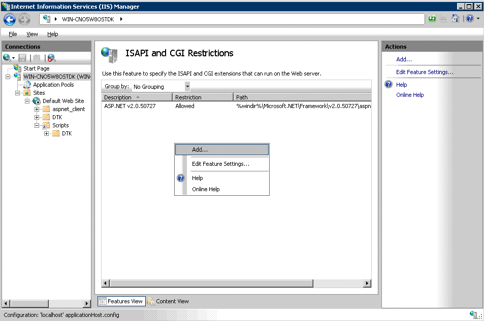Viewport: 484px width, 321px height.
Task: Click aspnet_client folder icon
Action: (x=46, y=109)
